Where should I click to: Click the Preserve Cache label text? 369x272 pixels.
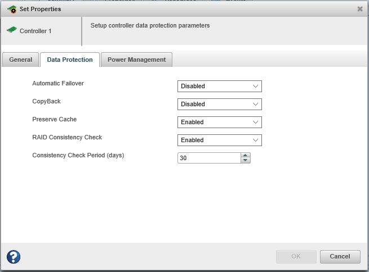(55, 119)
